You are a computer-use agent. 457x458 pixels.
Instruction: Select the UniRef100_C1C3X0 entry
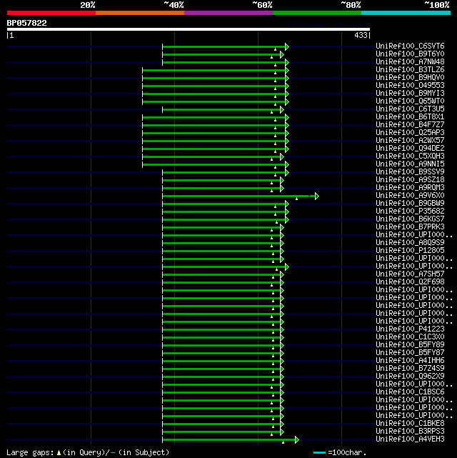(x=410, y=337)
